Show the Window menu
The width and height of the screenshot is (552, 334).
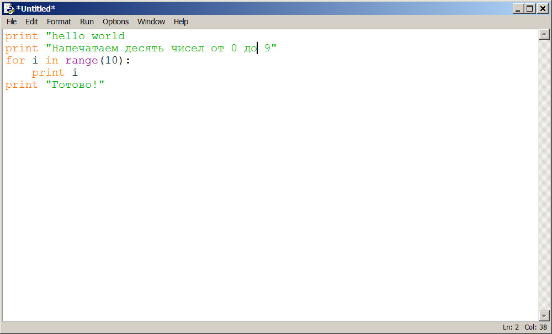[151, 22]
